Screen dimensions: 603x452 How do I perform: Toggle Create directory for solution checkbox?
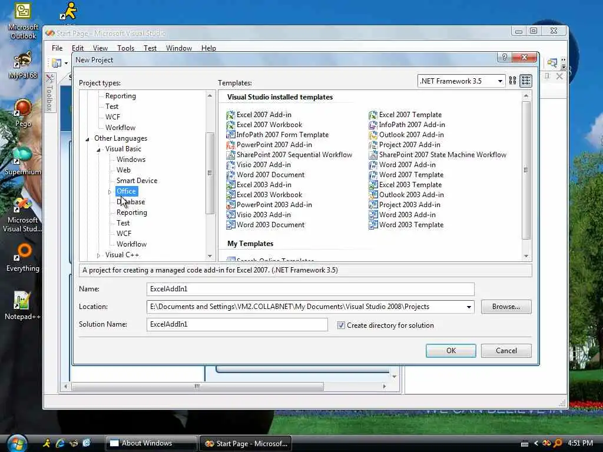tap(341, 325)
